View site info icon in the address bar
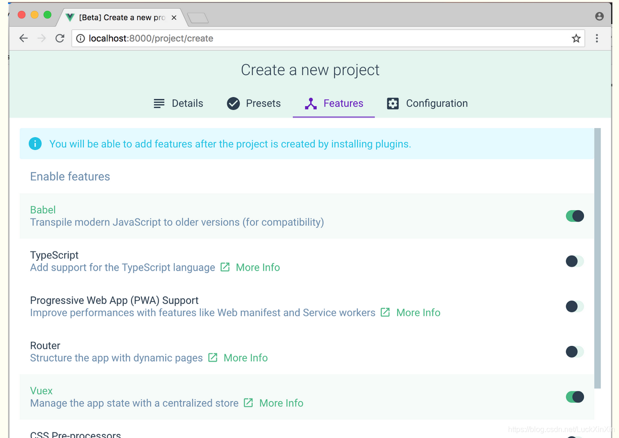Screen dimensions: 619x438 [80, 38]
